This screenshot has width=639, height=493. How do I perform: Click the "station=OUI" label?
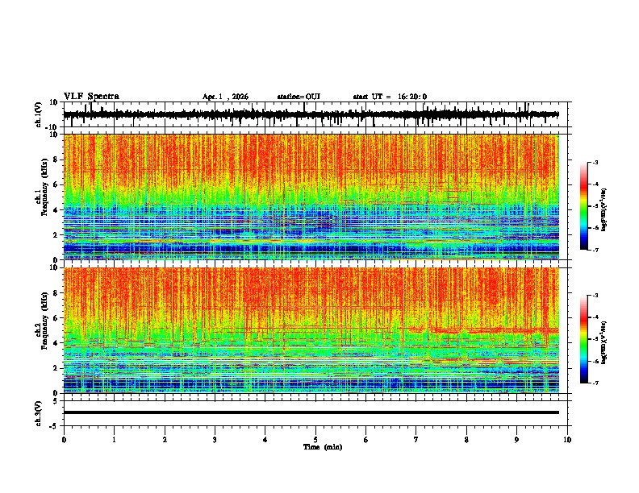(299, 97)
